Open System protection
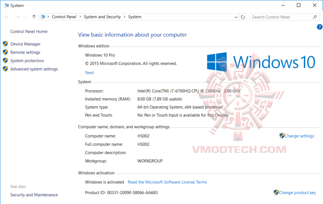The height and width of the screenshot is (204, 323). pos(27,61)
